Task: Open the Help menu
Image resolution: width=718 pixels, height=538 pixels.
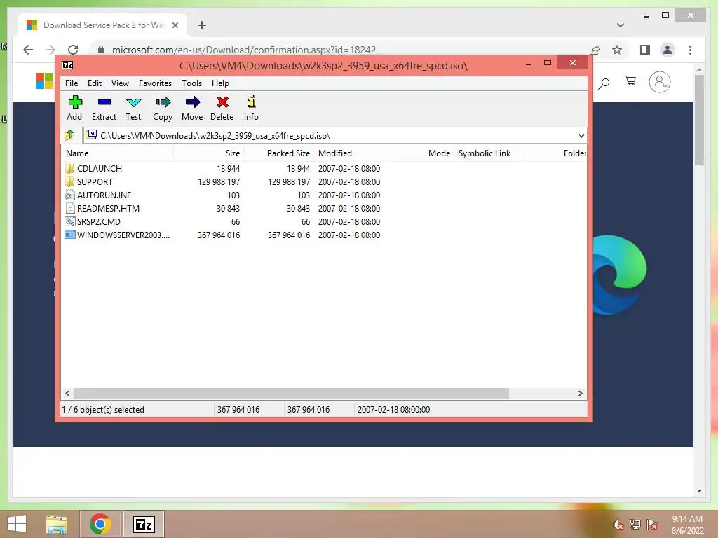Action: 220,83
